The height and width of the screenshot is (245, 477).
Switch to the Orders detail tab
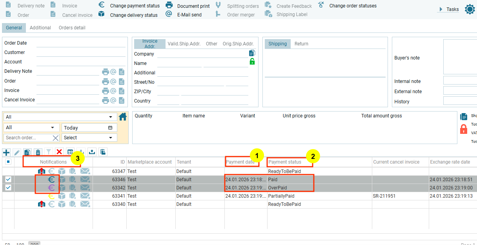point(72,28)
